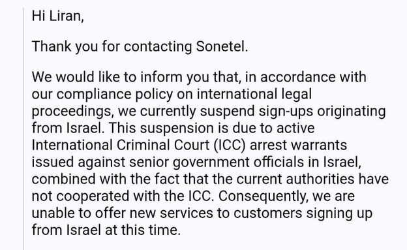The image size is (407, 250).
Task: Click the phrase 'suspend sign-ups originating'
Action: click(293, 112)
